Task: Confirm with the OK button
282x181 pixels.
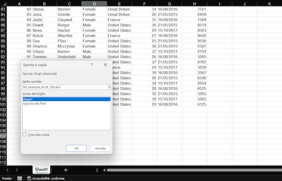Action: [x=76, y=148]
